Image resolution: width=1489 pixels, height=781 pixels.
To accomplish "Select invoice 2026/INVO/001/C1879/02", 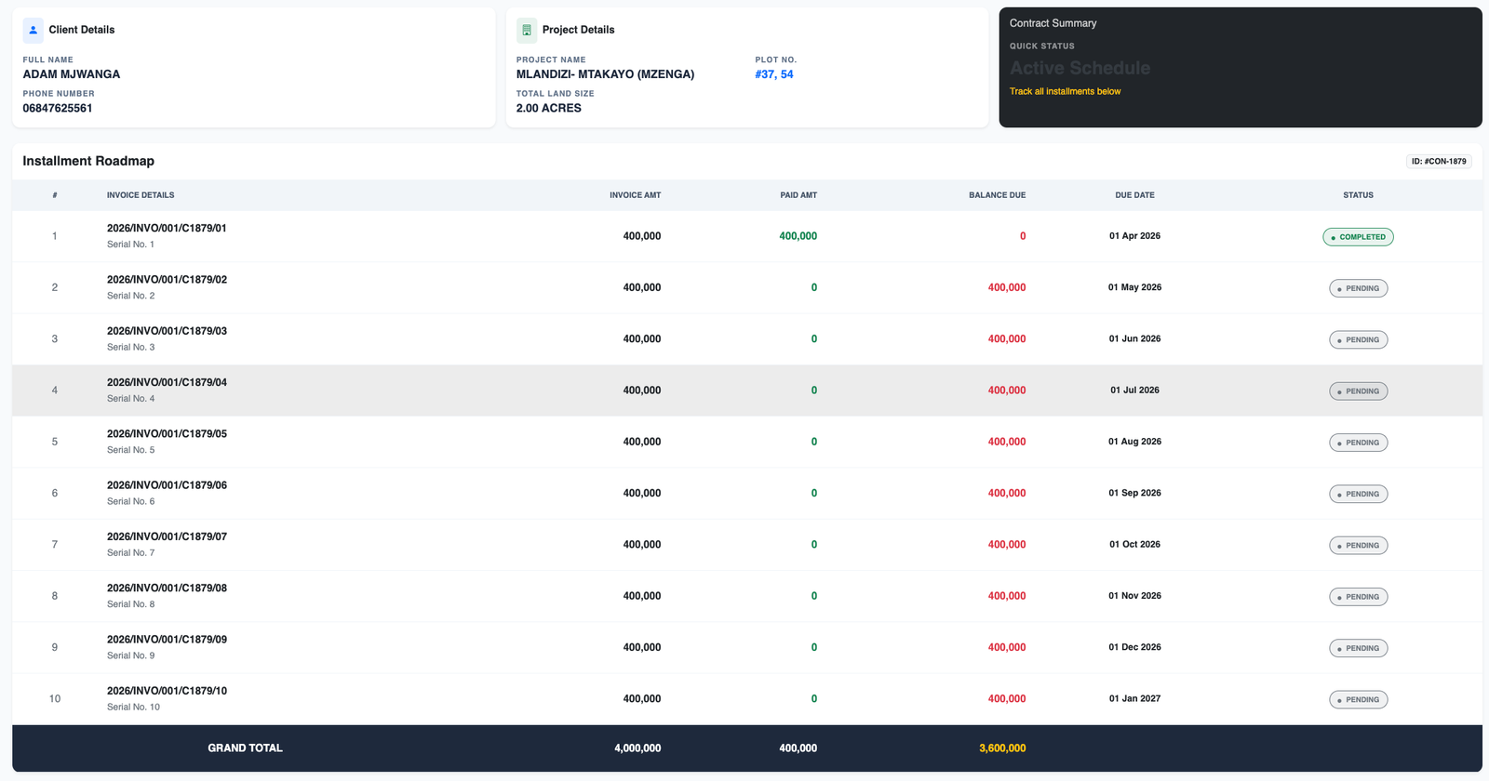I will 167,279.
